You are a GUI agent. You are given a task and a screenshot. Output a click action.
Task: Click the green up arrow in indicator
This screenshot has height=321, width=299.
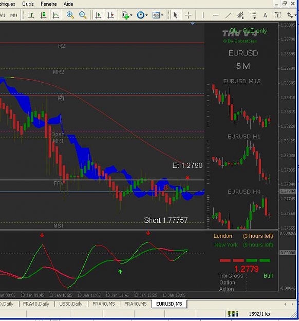(x=120, y=272)
